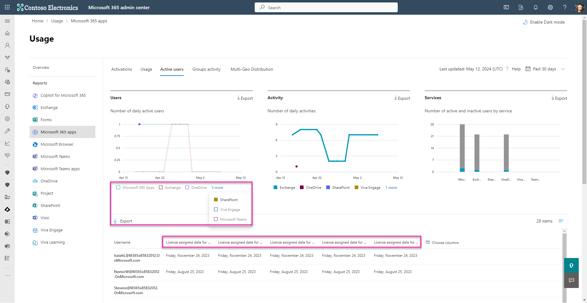Open the Cloud Shell icon in header
The image size is (587, 303).
[506, 7]
